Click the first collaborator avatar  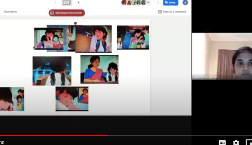124,3
